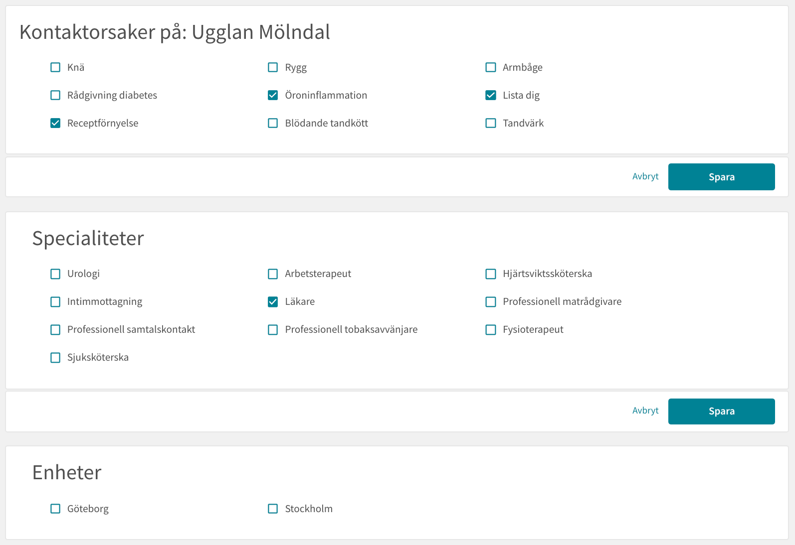Tick the Armbåge checkbox
The height and width of the screenshot is (545, 795).
tap(491, 67)
